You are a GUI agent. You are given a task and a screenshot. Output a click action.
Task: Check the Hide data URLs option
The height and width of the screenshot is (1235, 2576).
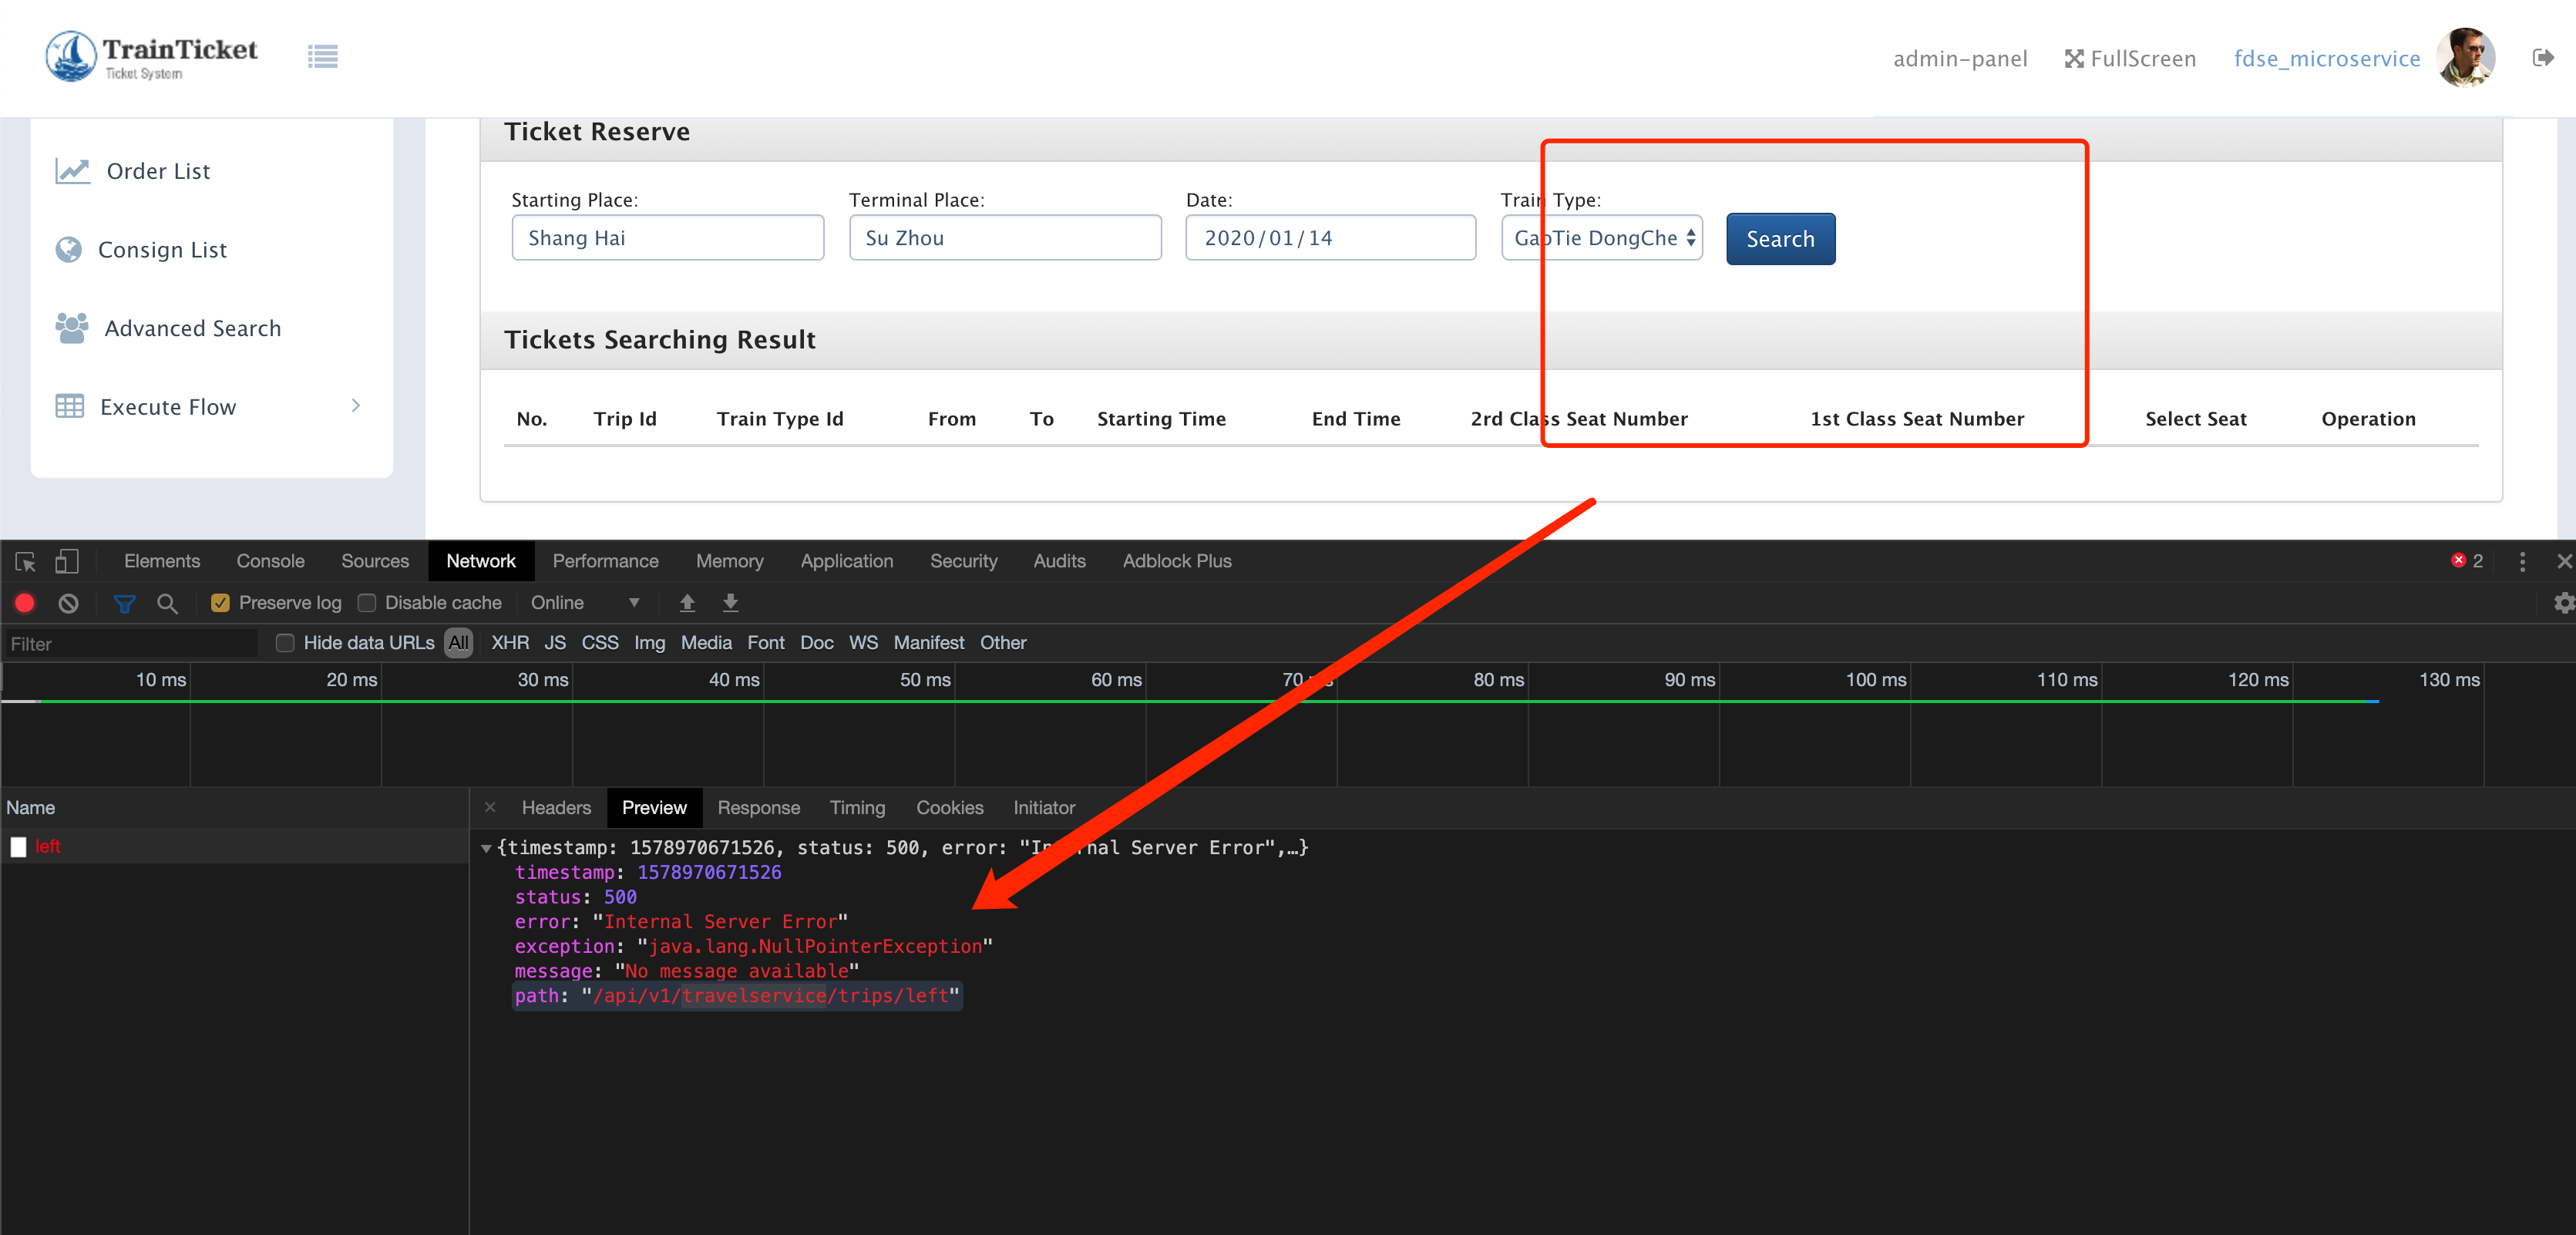[x=285, y=643]
